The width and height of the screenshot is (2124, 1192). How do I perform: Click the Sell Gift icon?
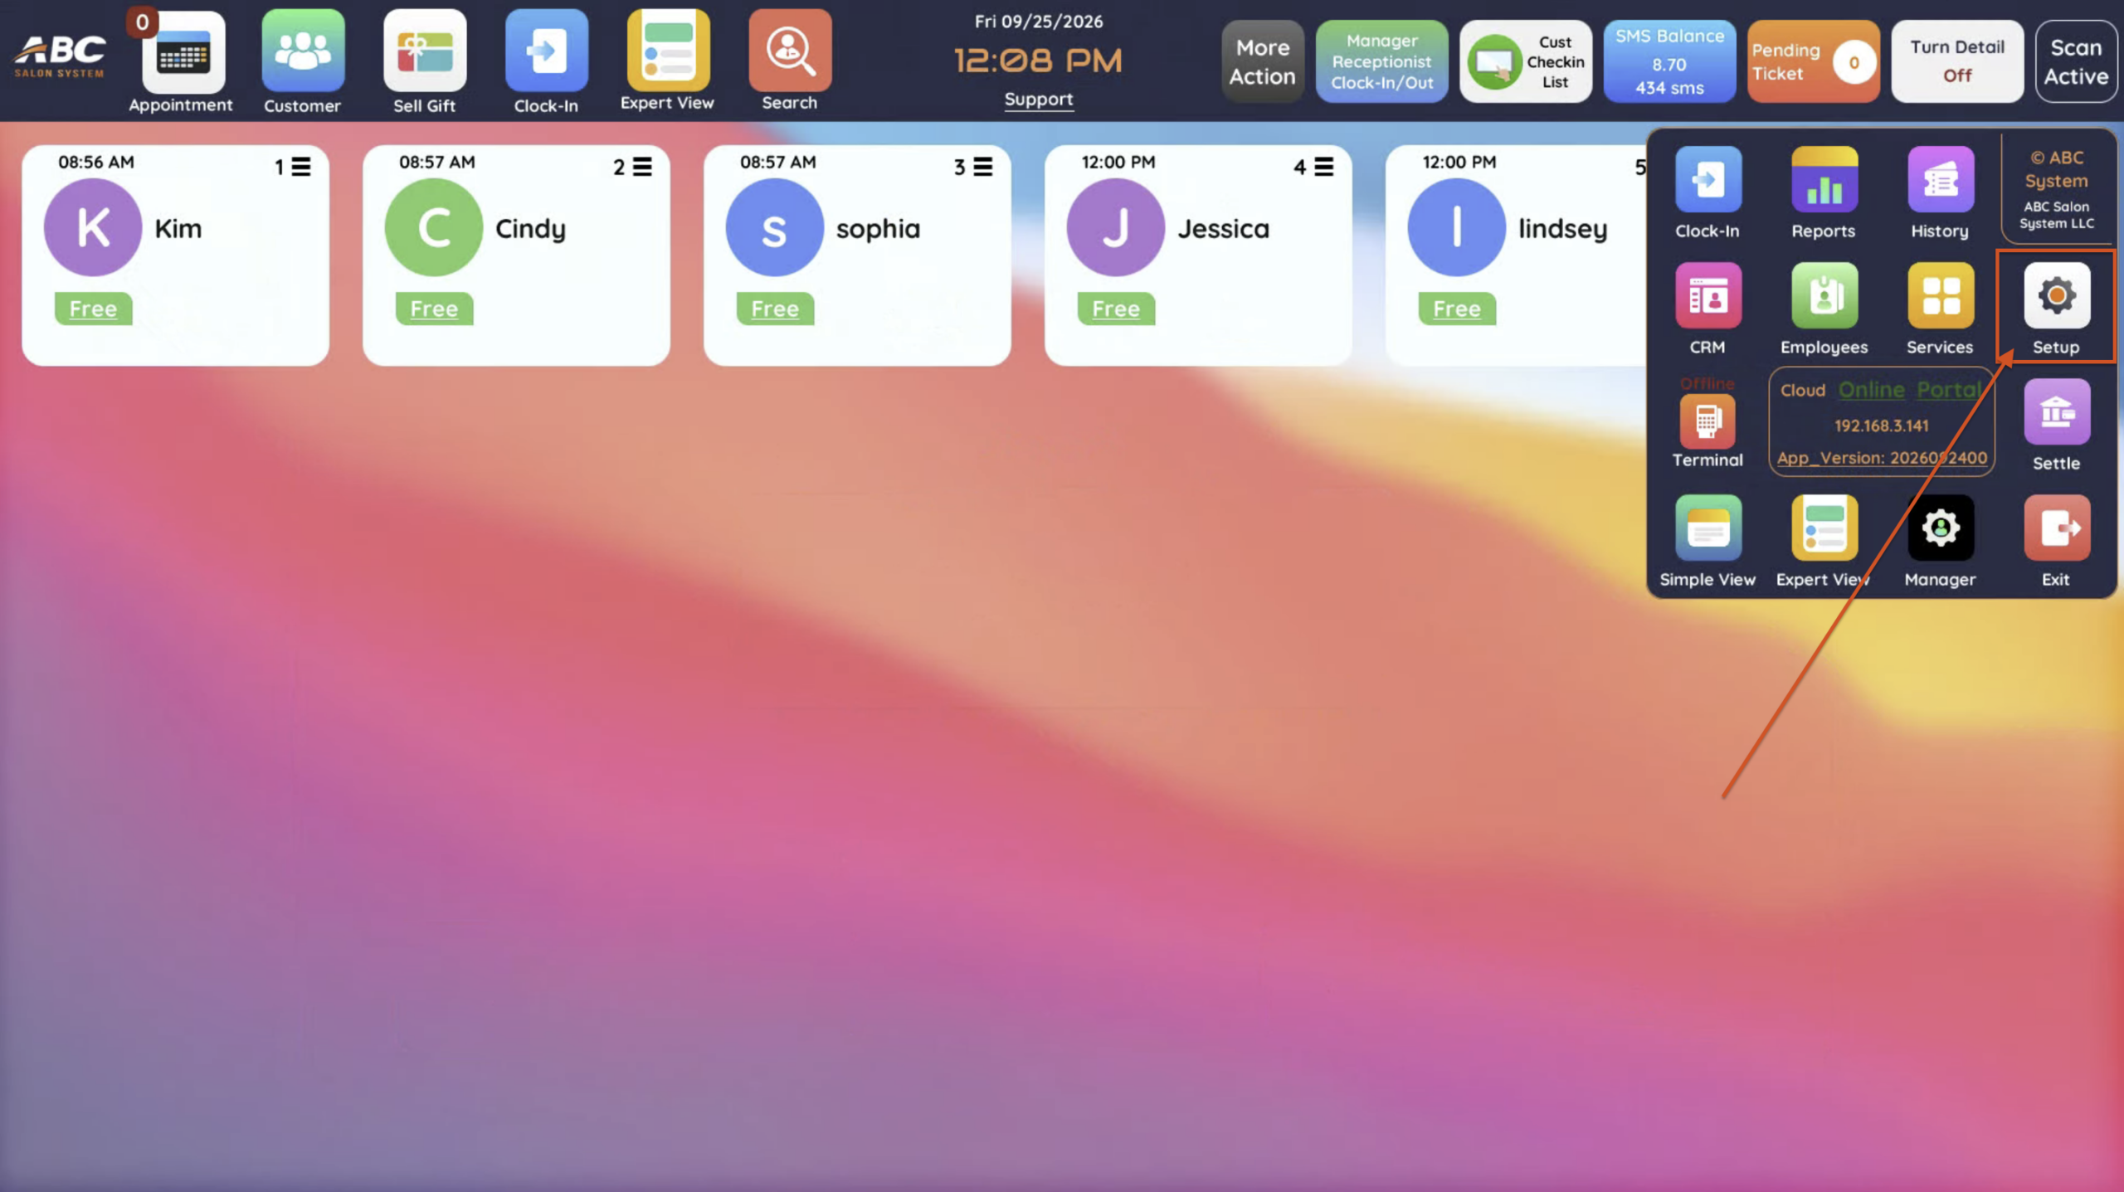(x=425, y=51)
